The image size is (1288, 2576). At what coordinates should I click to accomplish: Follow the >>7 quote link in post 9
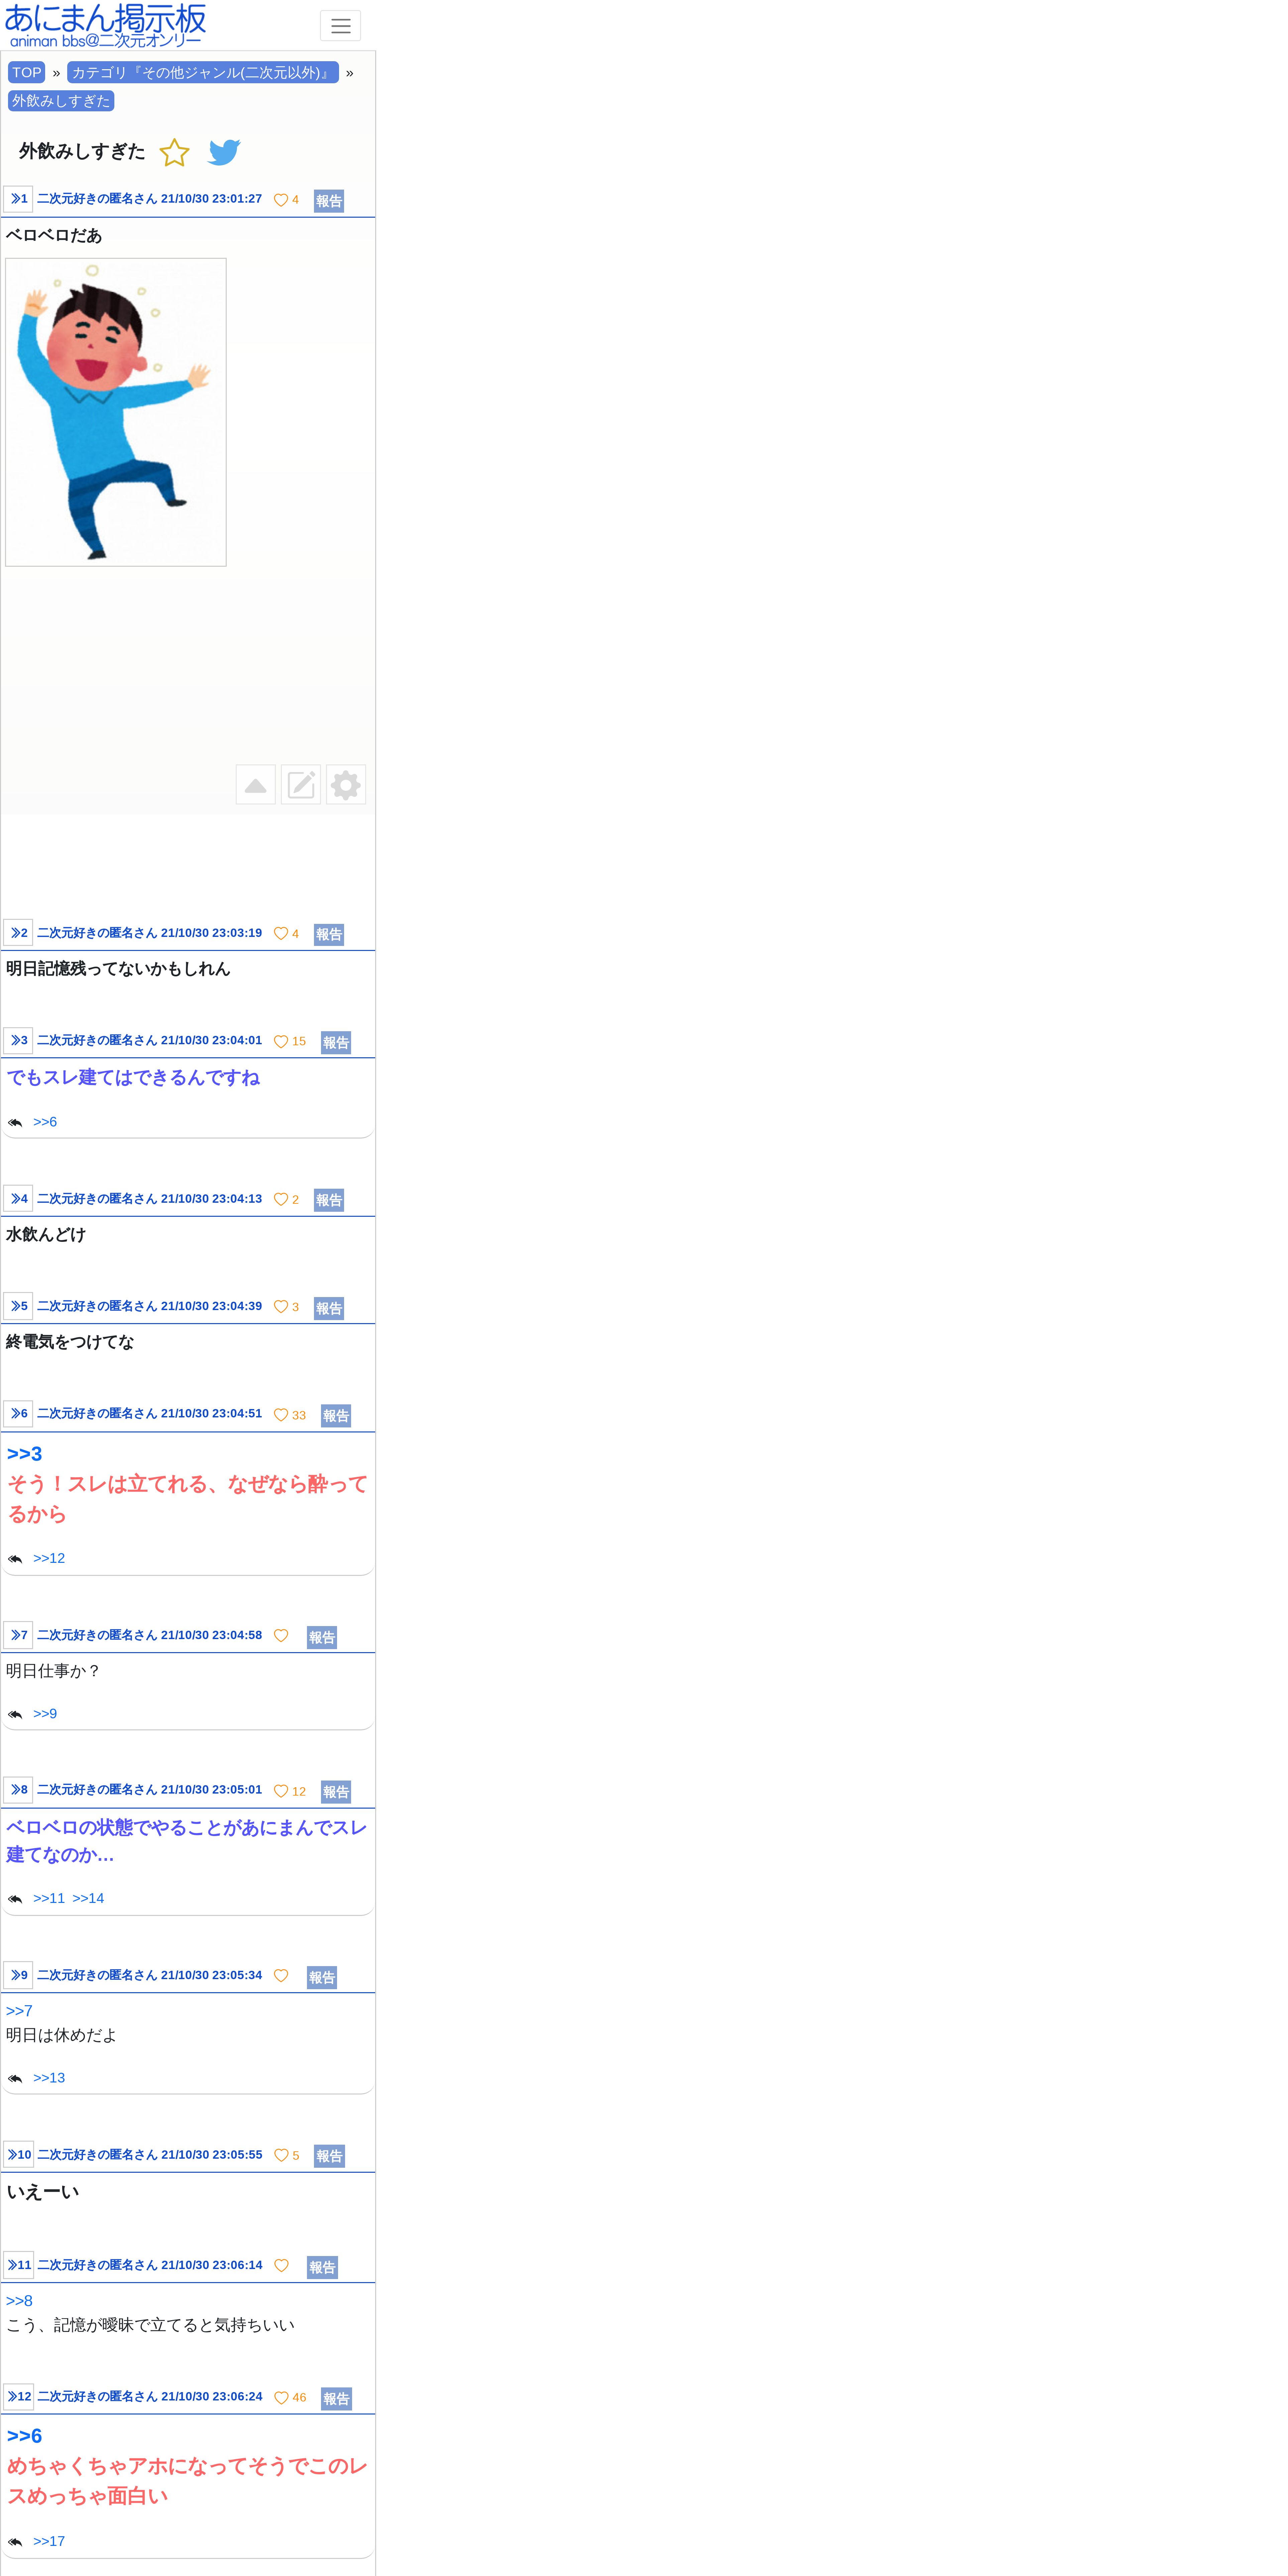coord(19,2011)
